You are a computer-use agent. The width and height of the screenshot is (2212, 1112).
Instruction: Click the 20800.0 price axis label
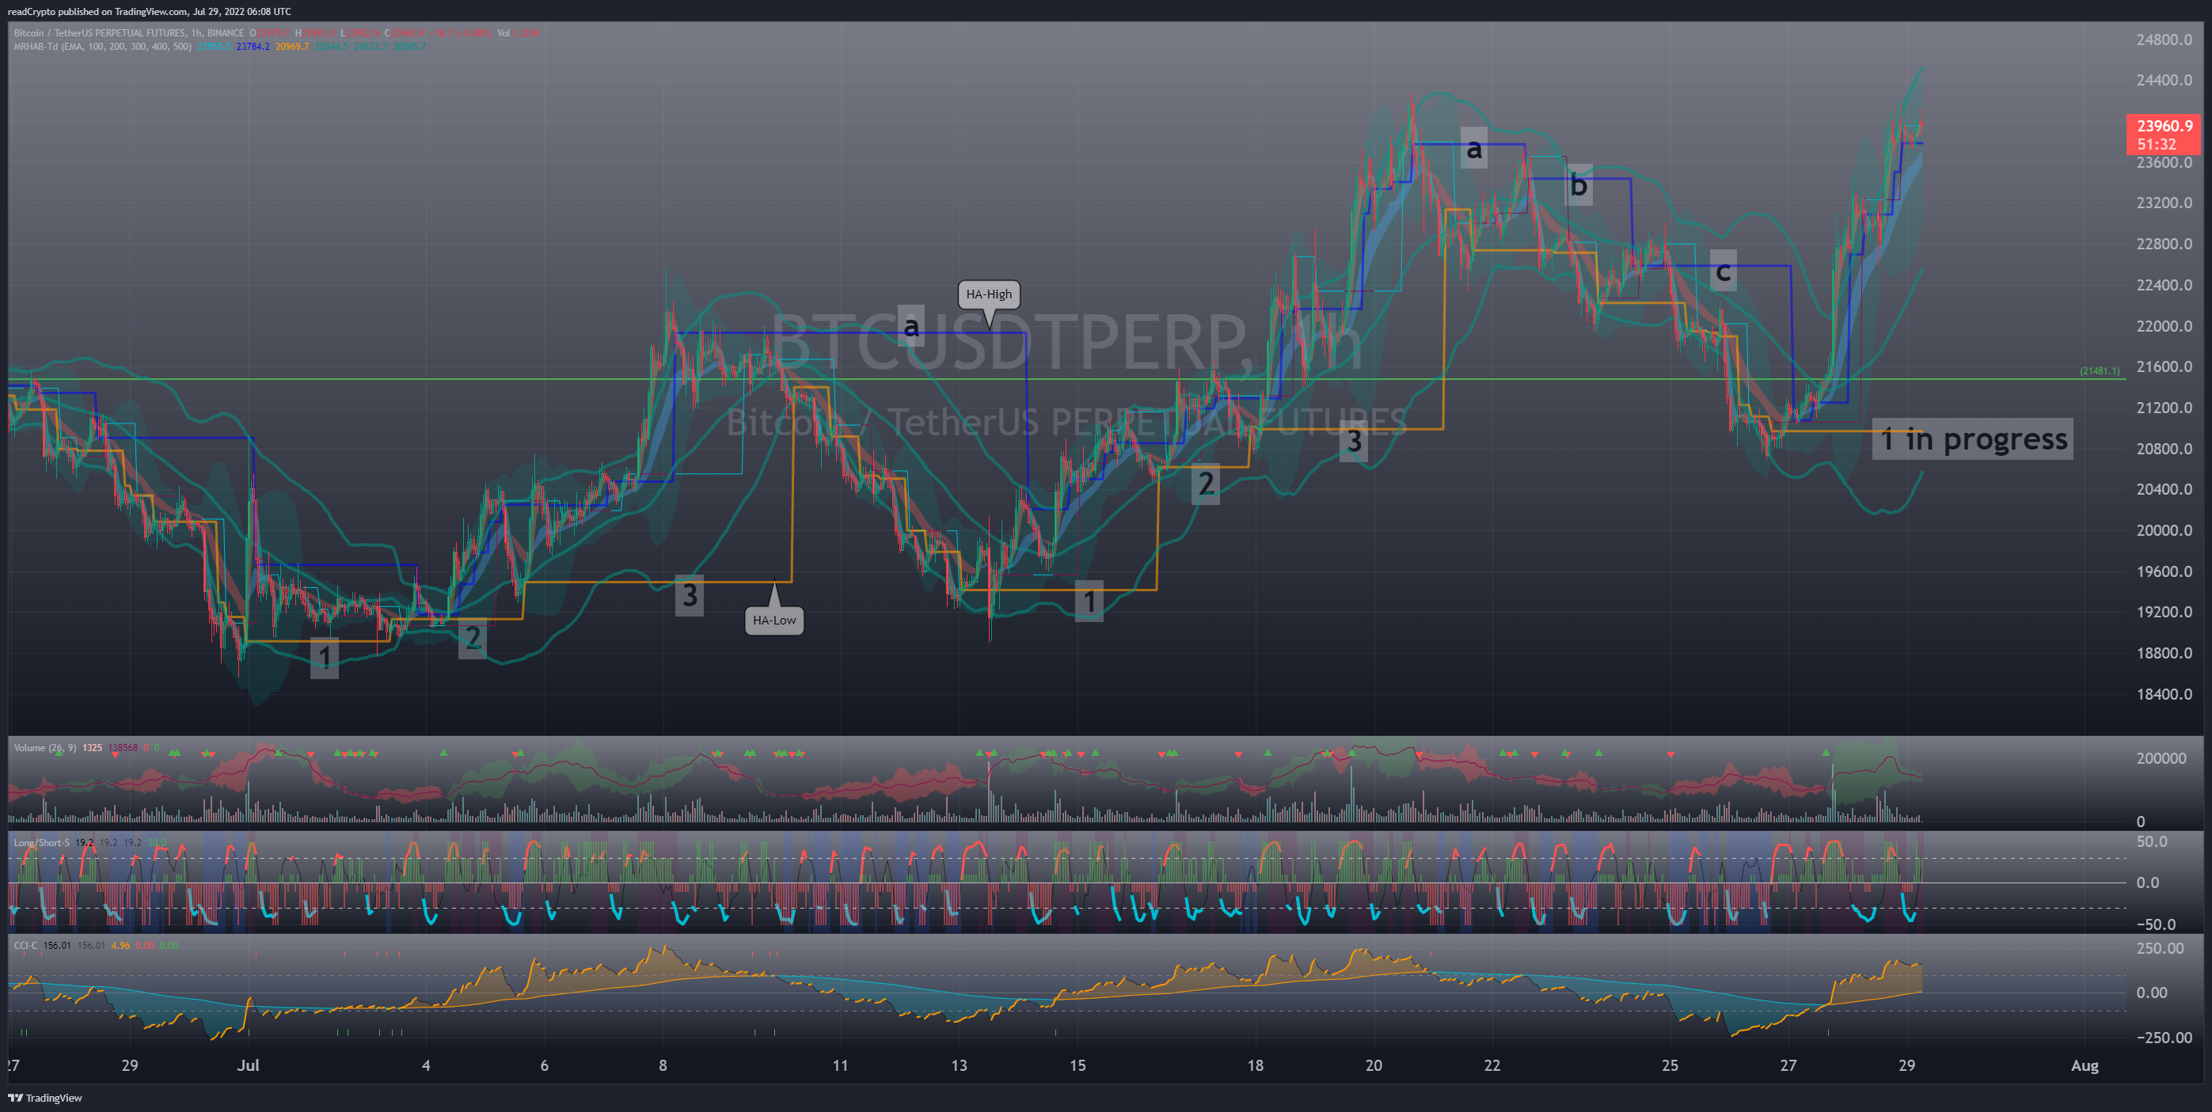pyautogui.click(x=2164, y=449)
